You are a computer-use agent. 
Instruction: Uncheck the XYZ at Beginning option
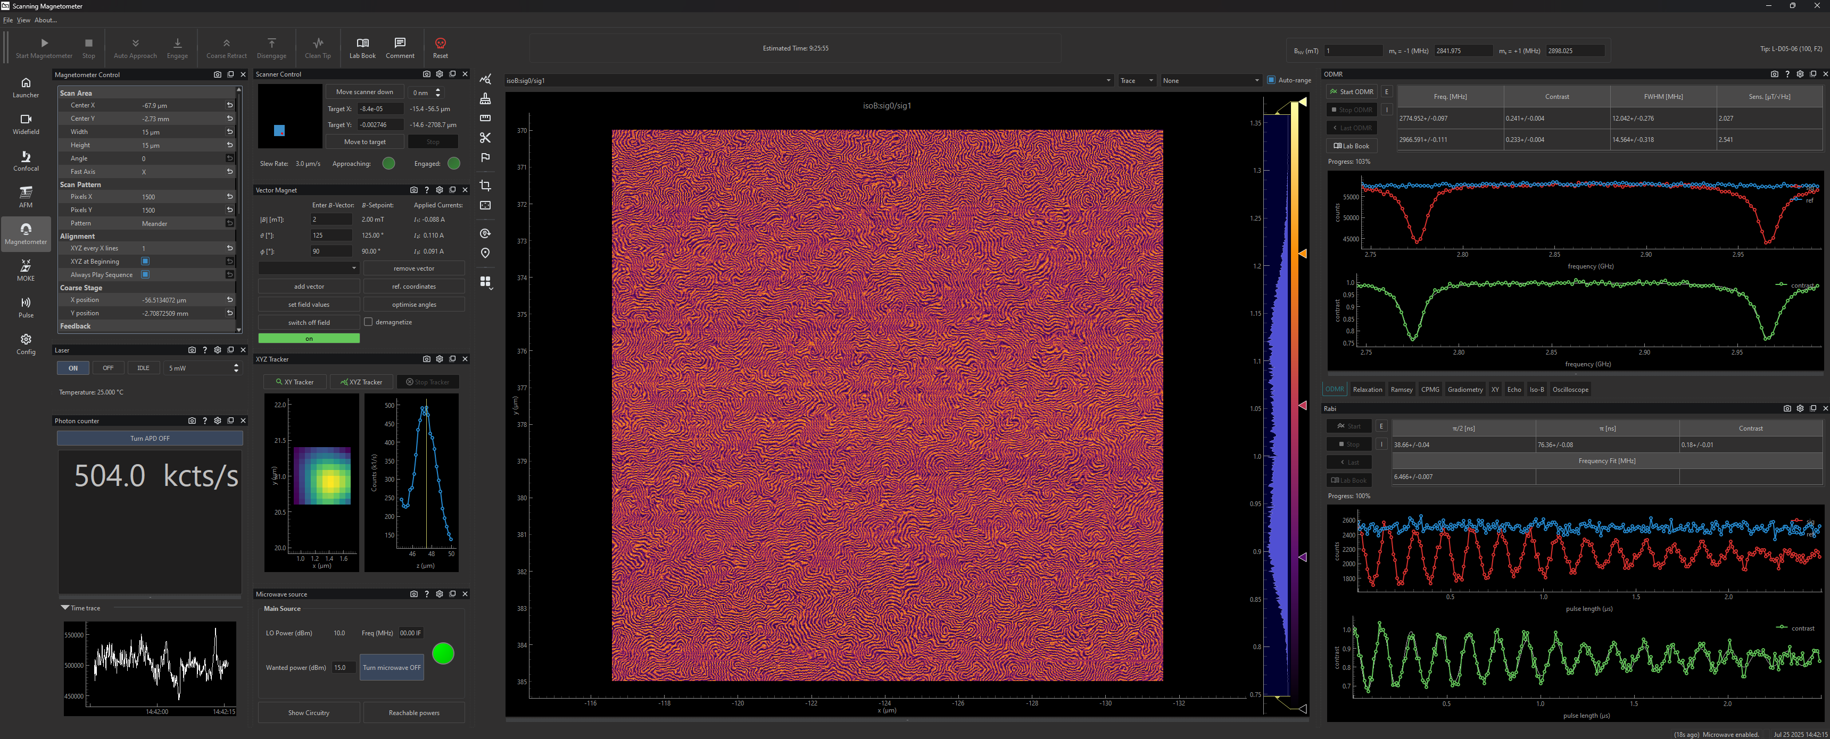(x=145, y=261)
